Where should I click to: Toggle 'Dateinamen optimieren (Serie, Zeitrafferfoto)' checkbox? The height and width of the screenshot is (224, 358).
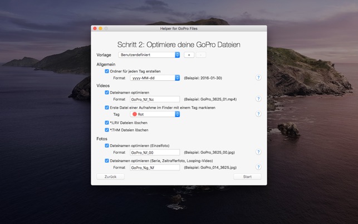(x=107, y=160)
